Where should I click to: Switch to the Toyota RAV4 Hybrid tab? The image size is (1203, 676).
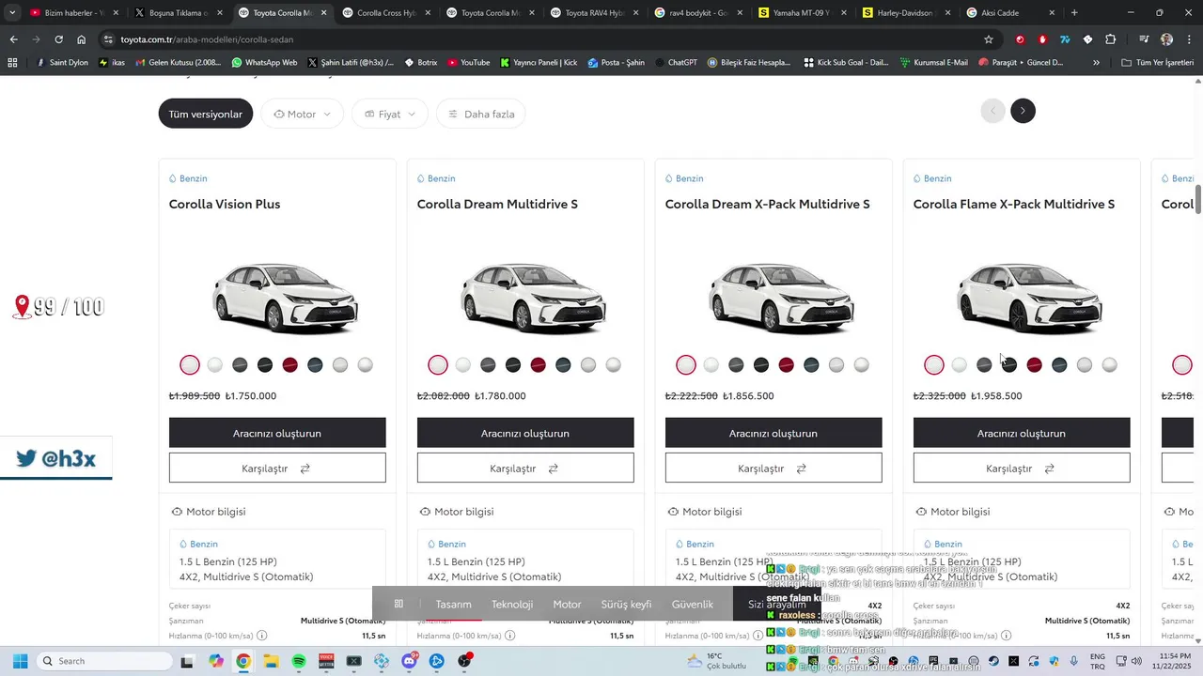593,13
